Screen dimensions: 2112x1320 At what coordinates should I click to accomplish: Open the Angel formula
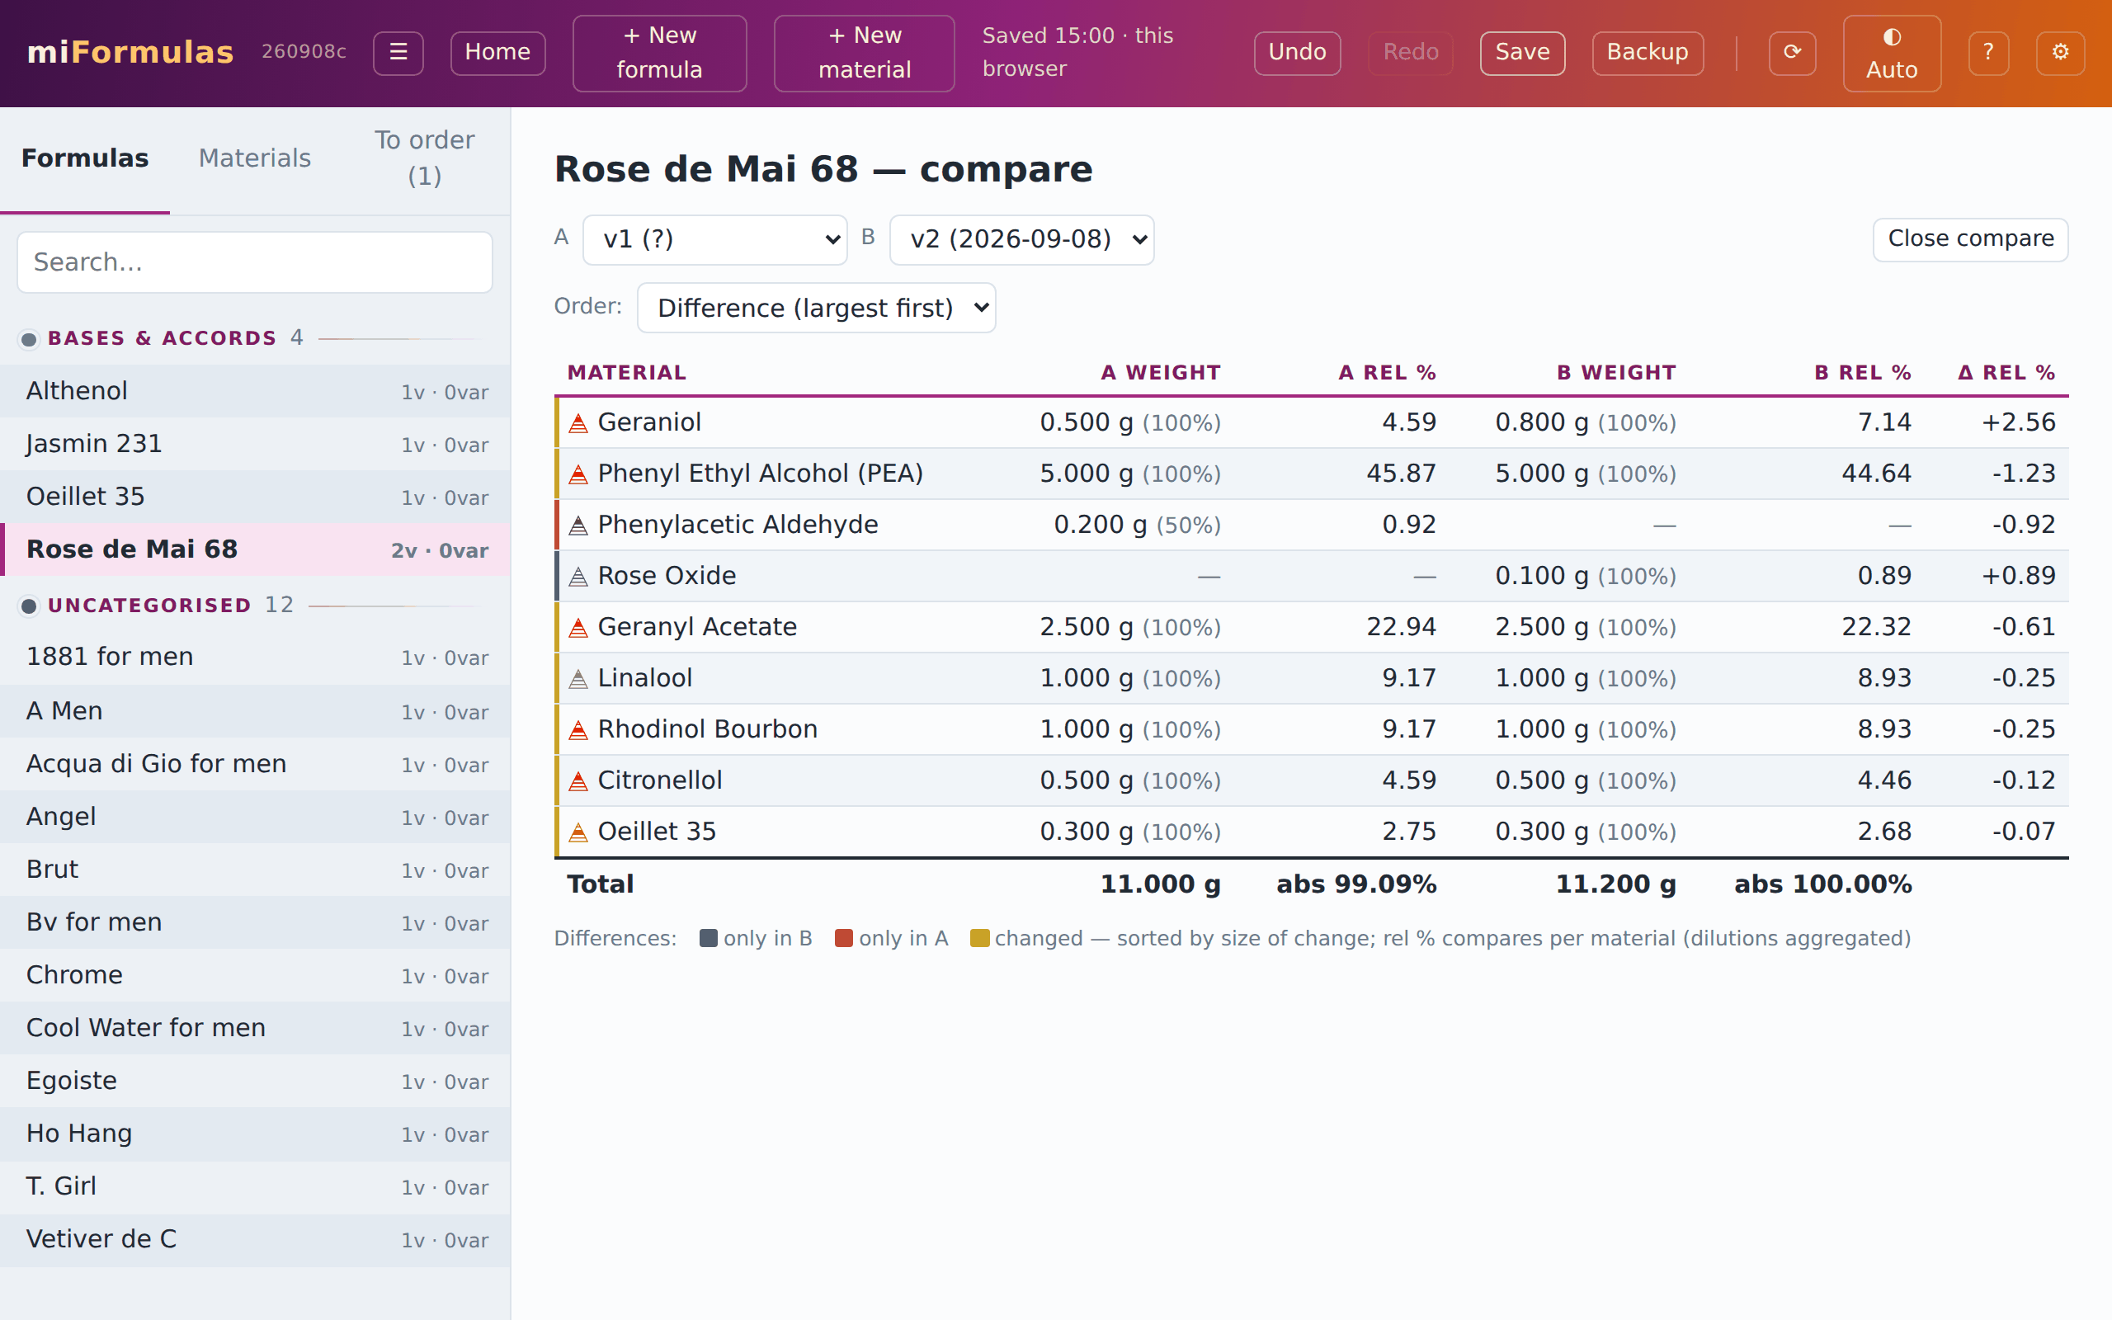(255, 817)
